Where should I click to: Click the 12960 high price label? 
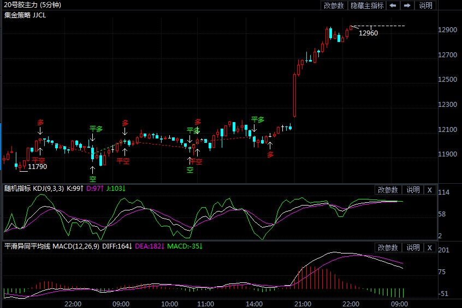click(x=368, y=33)
